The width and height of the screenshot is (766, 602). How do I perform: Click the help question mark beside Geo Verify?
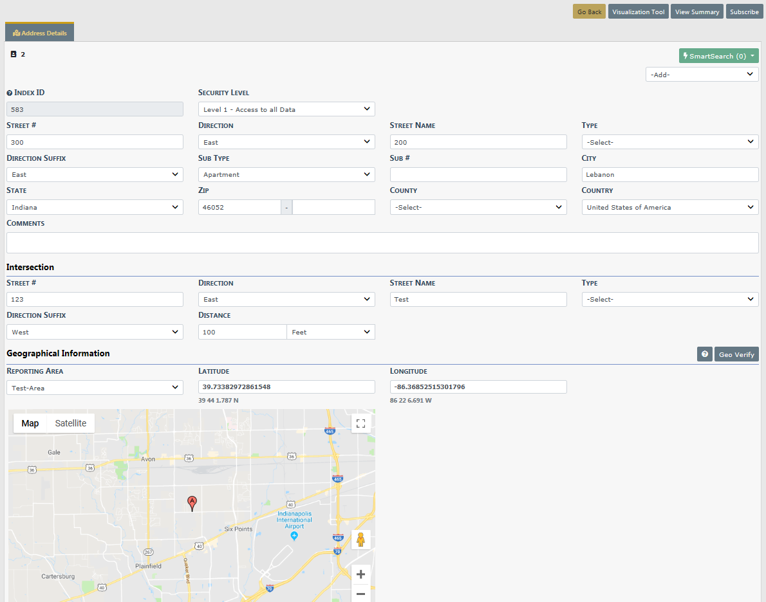(705, 354)
